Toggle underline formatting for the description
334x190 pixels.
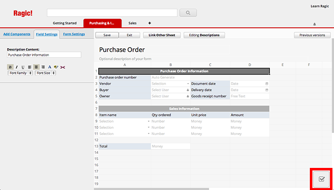point(23,67)
